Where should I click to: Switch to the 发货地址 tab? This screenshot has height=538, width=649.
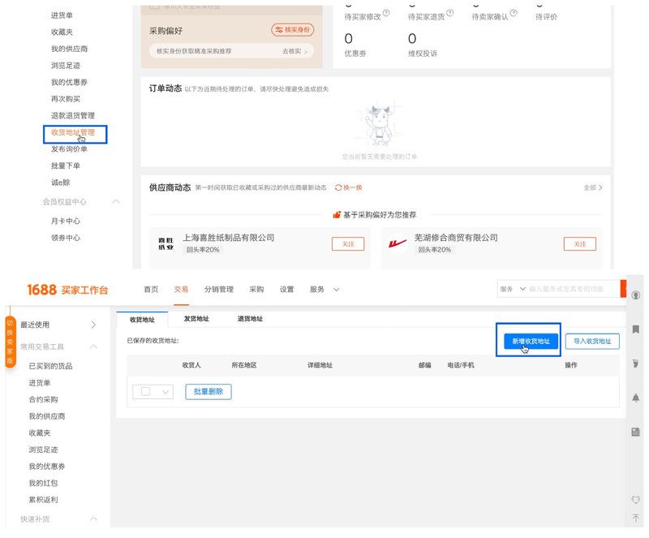pos(200,319)
